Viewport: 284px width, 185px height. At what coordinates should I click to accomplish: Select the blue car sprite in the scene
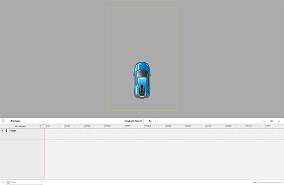pos(142,80)
